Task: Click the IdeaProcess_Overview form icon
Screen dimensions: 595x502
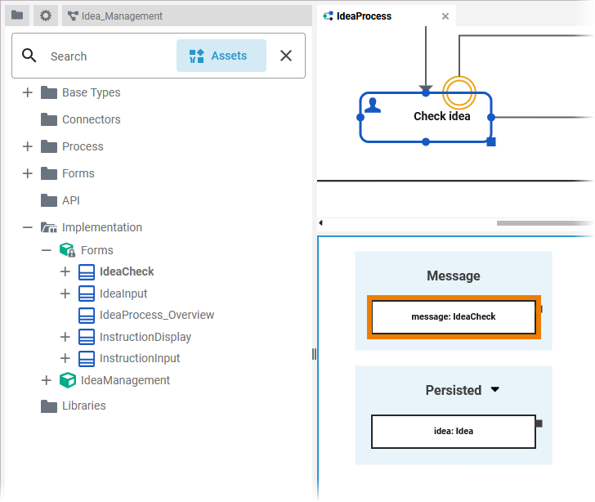Action: click(x=87, y=315)
